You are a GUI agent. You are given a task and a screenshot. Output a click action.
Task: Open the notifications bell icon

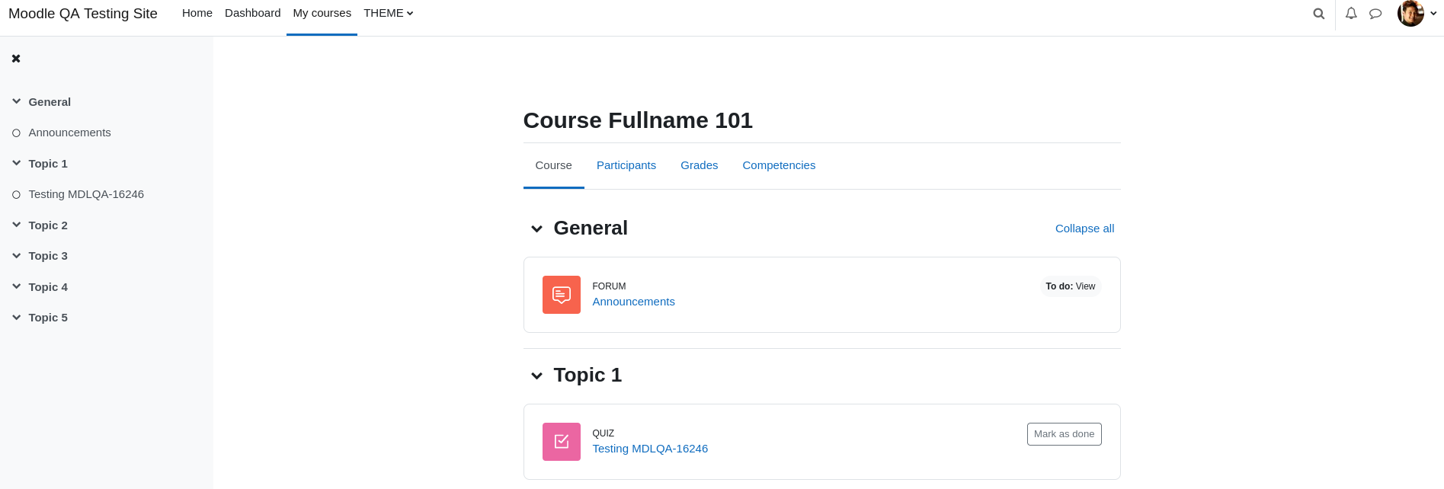click(x=1351, y=14)
